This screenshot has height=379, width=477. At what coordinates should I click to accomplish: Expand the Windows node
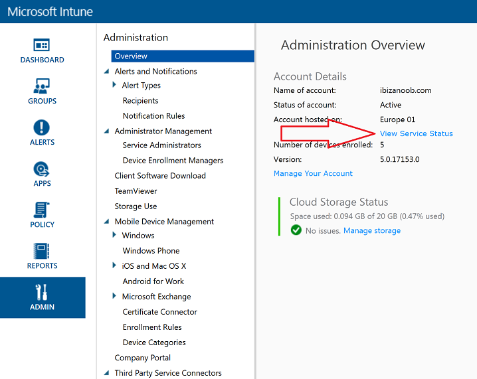114,234
